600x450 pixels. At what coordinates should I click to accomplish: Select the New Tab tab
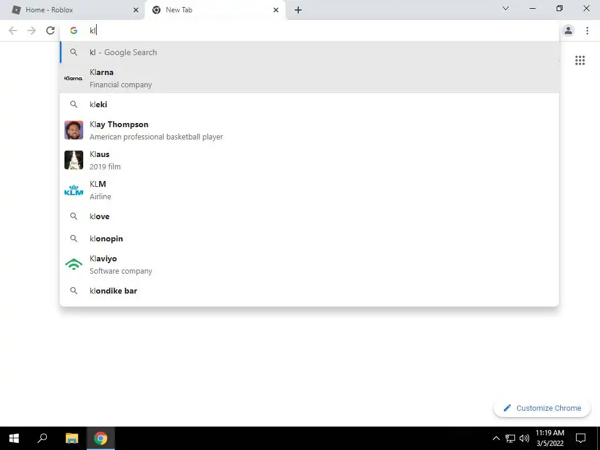point(214,10)
